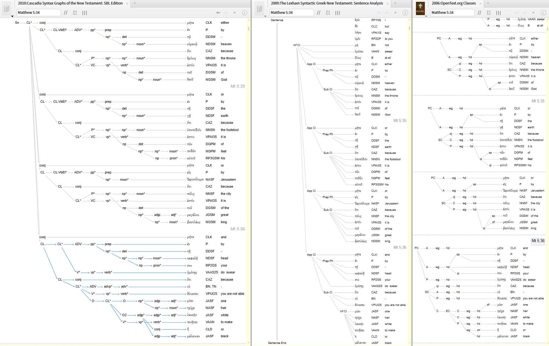This screenshot has height=346, width=549.
Task: Toggle multi-column view icon in Lexham panel
Action: coord(338,13)
